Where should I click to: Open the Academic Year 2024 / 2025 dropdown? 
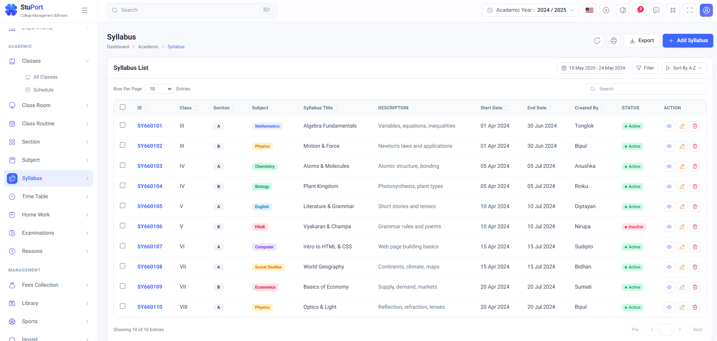click(x=531, y=10)
